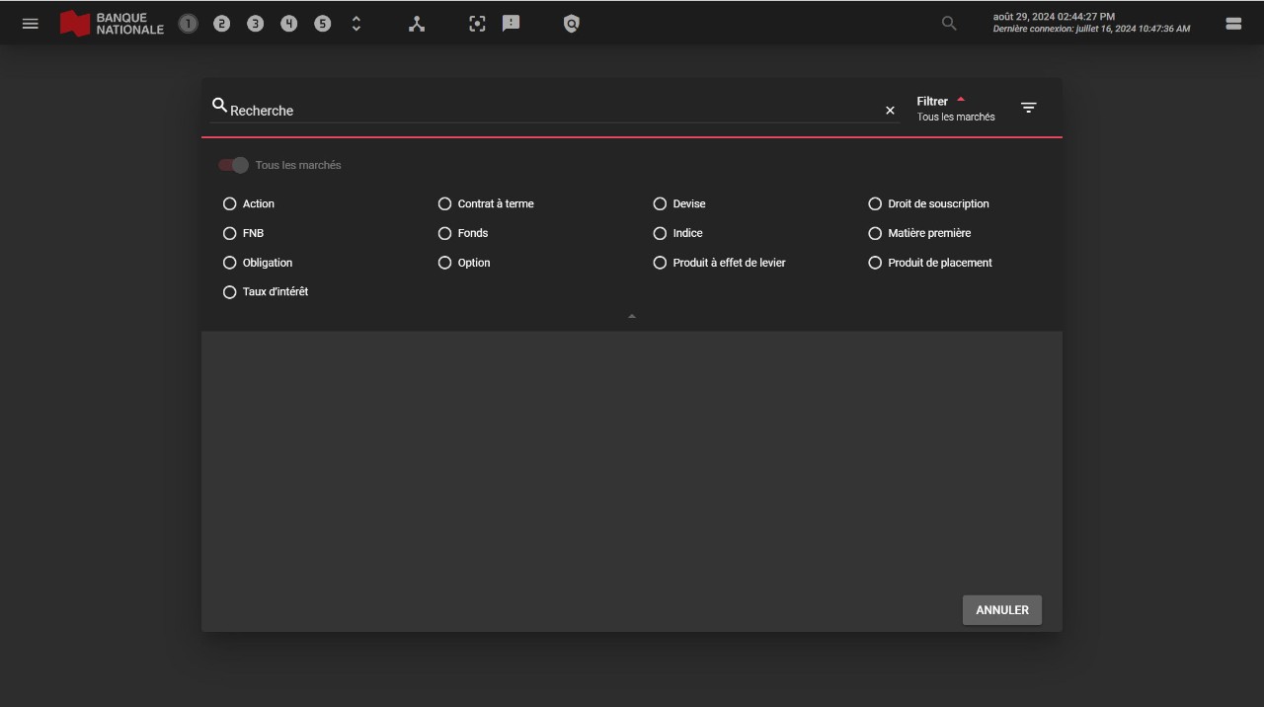Collapse the filter panel arrow

coord(632,316)
